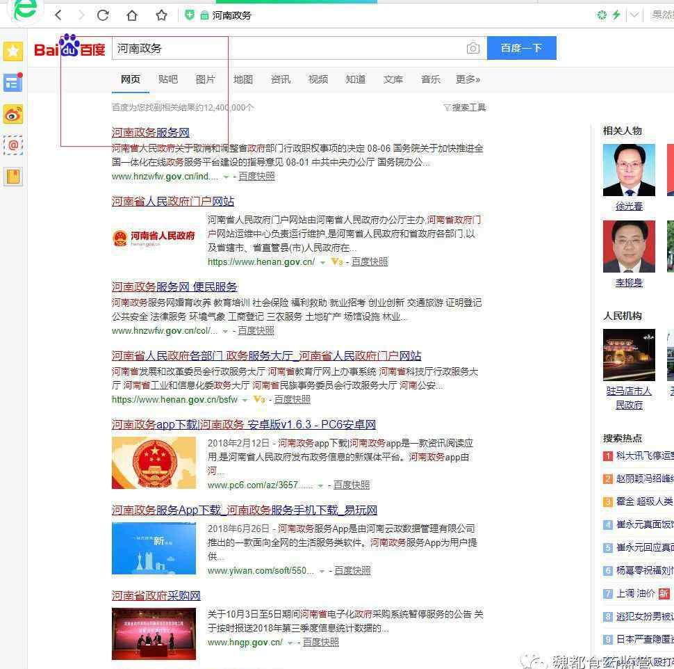The height and width of the screenshot is (669, 674).
Task: Expand dropdown arrow beside www.pc6.com/az/3657 URL
Action: point(320,485)
